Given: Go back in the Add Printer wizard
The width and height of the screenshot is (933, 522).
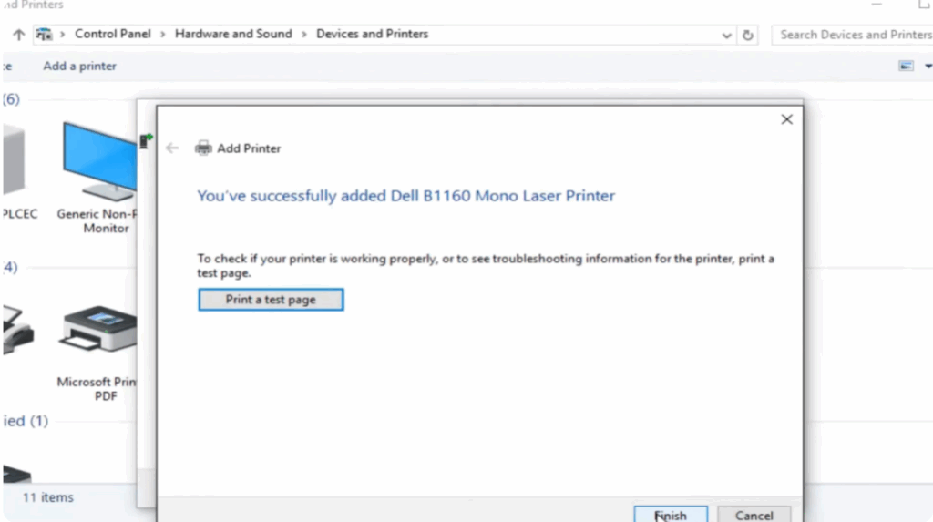Looking at the screenshot, I should [172, 148].
